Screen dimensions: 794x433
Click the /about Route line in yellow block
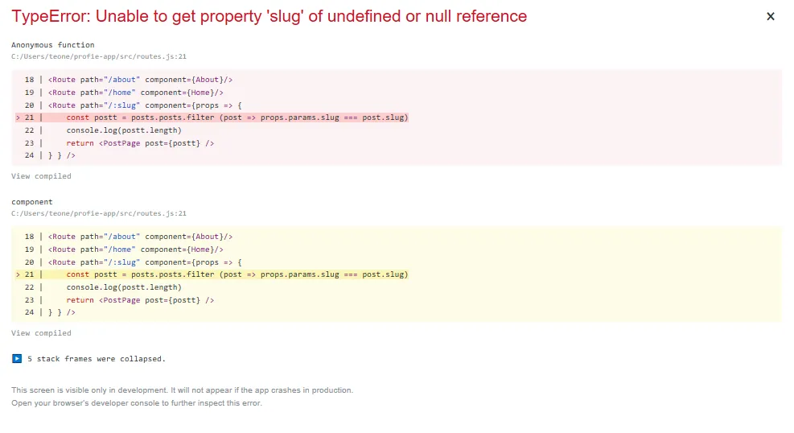tap(140, 237)
